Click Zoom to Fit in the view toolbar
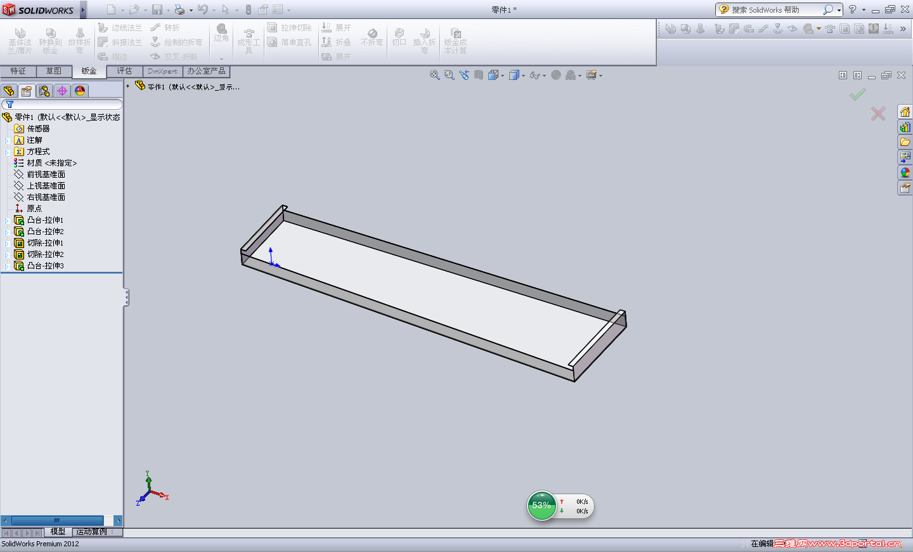This screenshot has width=913, height=552. coord(435,75)
